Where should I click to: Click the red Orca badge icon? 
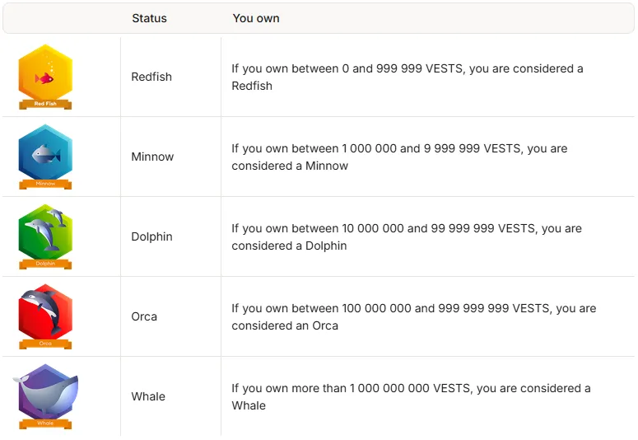point(45,316)
